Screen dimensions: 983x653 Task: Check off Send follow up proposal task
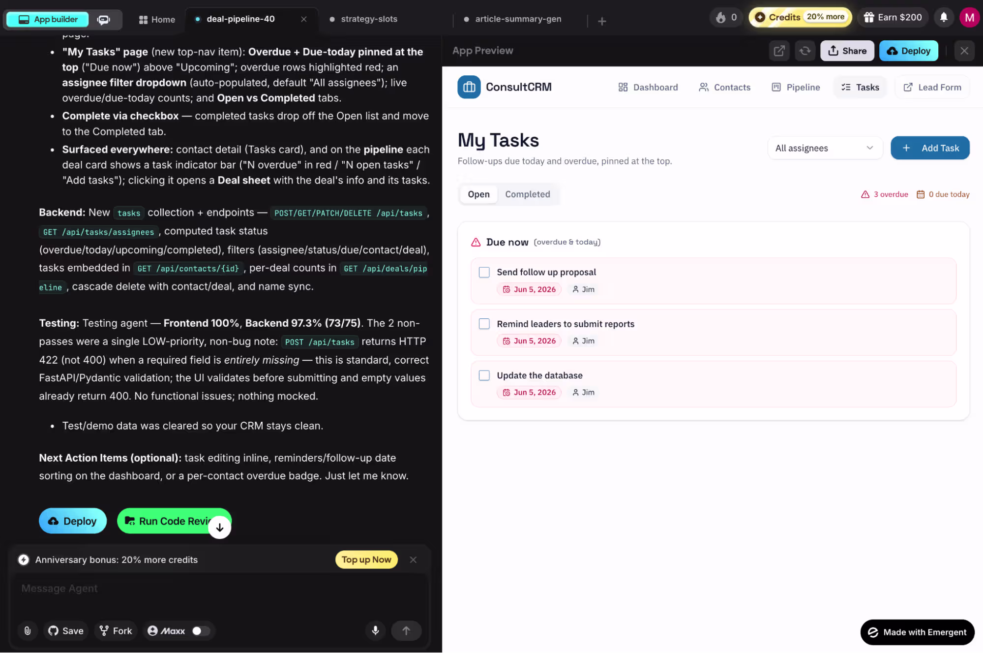pos(484,272)
